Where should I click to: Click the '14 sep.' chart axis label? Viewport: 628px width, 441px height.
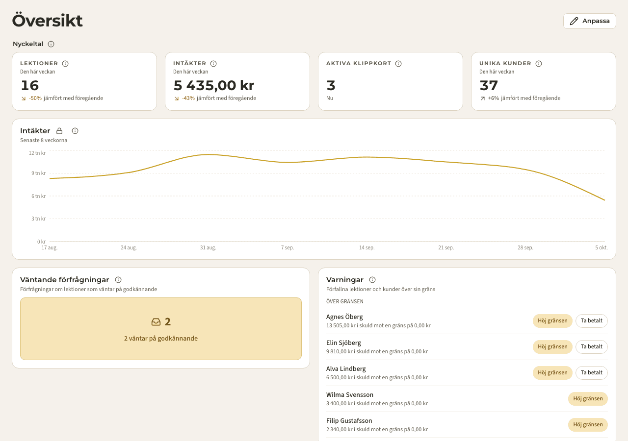[366, 248]
